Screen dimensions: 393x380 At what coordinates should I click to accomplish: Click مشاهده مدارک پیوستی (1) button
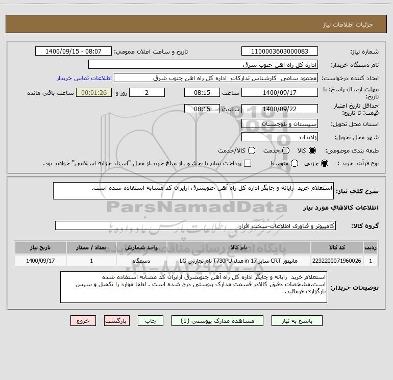tap(217, 321)
